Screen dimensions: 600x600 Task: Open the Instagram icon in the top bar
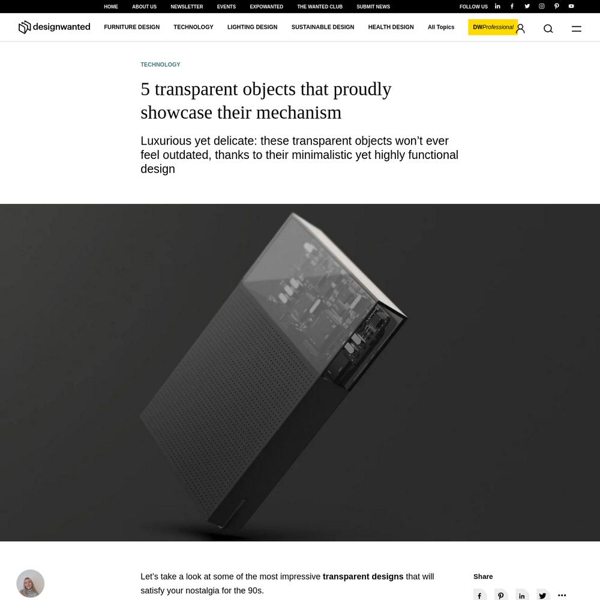541,6
